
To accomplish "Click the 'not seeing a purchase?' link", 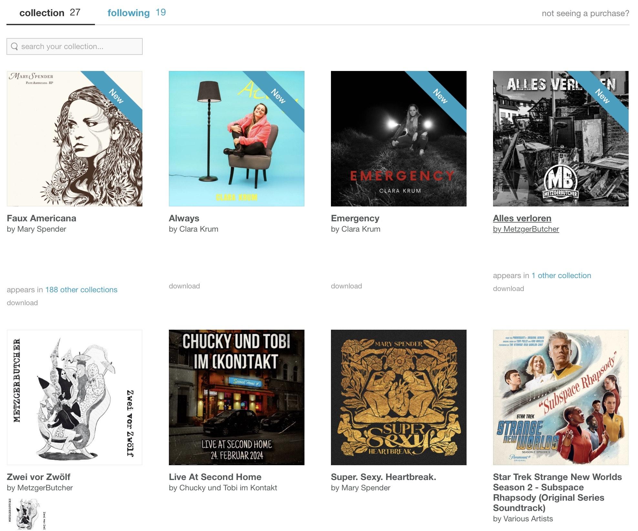I will point(585,13).
